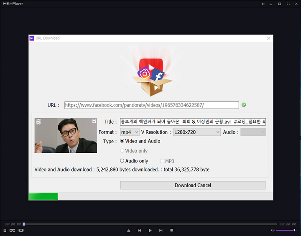Close the KMPlayer window
The height and width of the screenshot is (236, 301).
pos(296,4)
